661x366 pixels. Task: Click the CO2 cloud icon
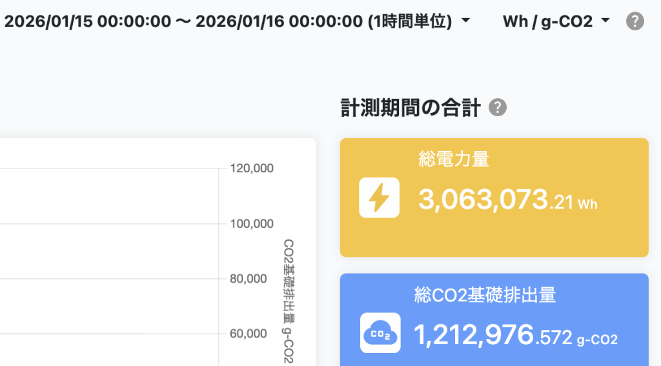point(380,332)
